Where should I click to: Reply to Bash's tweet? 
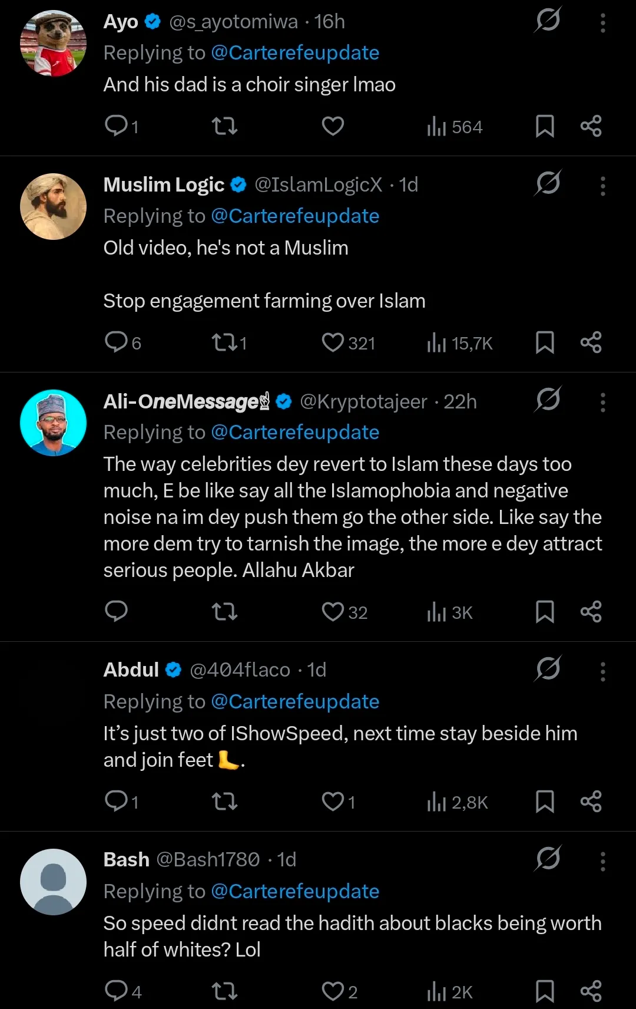point(117,991)
